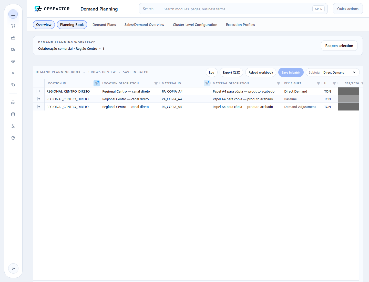Click the Reopen selection button

click(339, 46)
